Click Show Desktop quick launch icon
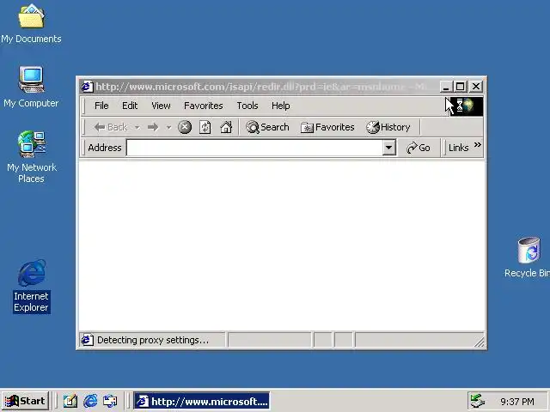 pyautogui.click(x=70, y=401)
